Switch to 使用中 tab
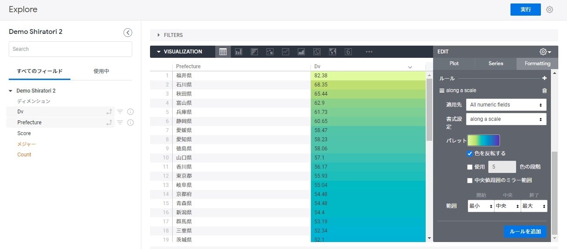567x249 pixels. [x=101, y=71]
